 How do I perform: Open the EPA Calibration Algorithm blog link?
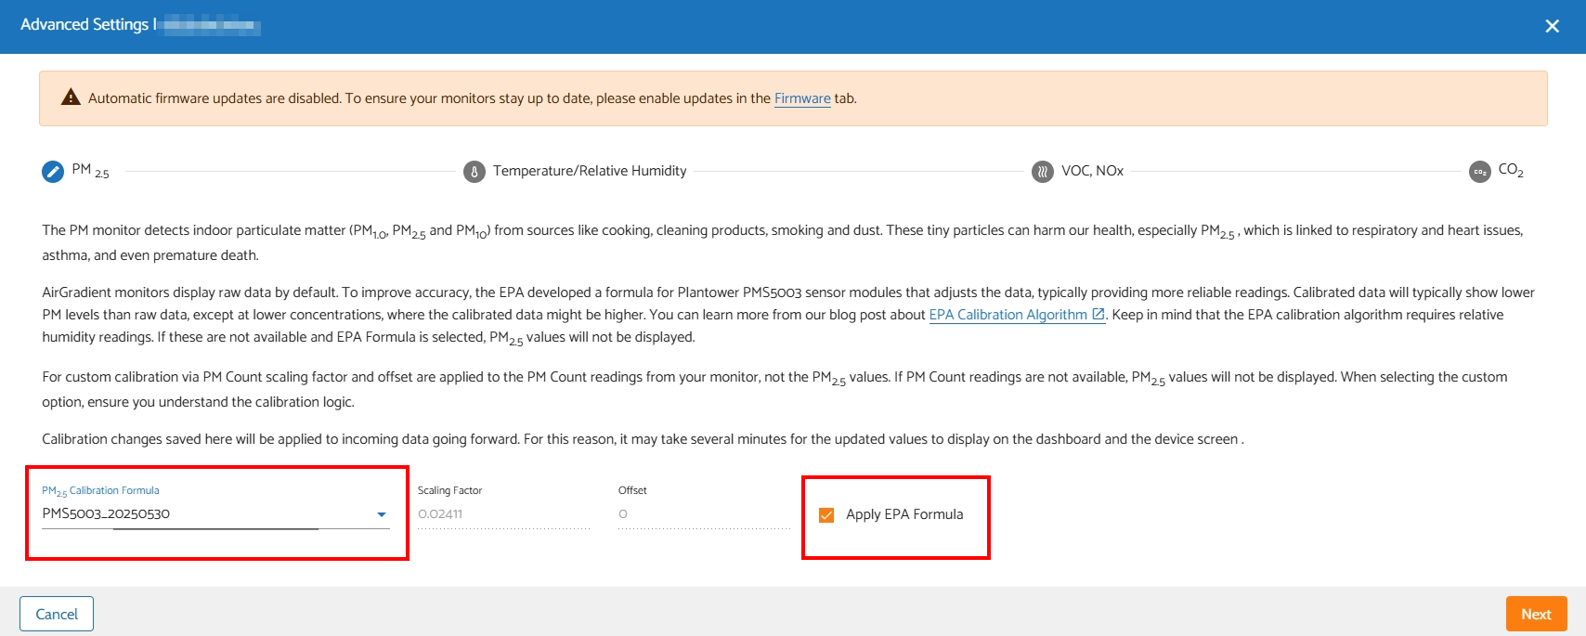point(1007,315)
